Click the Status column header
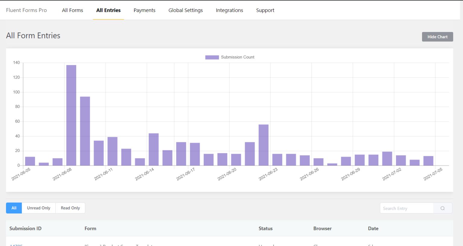The width and height of the screenshot is (463, 246). pyautogui.click(x=265, y=229)
